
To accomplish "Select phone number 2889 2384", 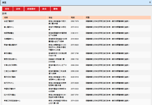I will 75,65.
